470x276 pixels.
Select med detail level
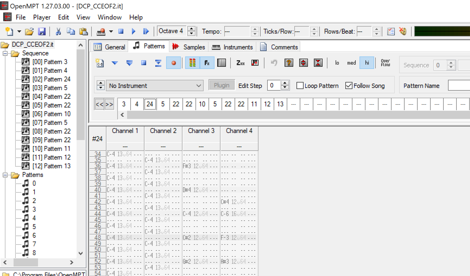351,63
